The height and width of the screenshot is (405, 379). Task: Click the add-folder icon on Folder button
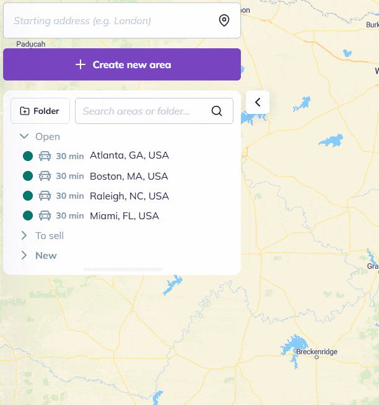[x=25, y=111]
